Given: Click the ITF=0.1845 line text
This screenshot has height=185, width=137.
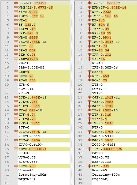Looking at the screenshot, I should click(103, 123).
